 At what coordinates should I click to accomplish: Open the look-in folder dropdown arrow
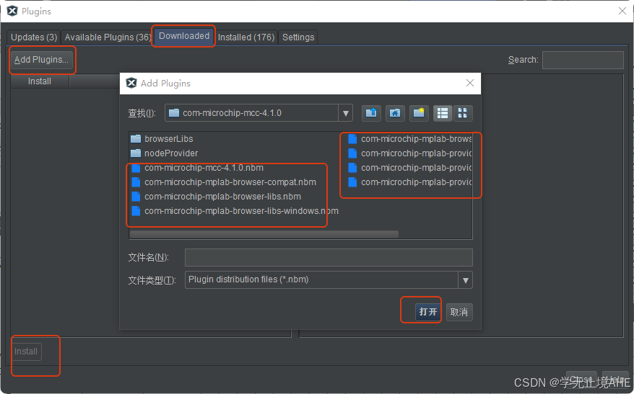click(346, 113)
